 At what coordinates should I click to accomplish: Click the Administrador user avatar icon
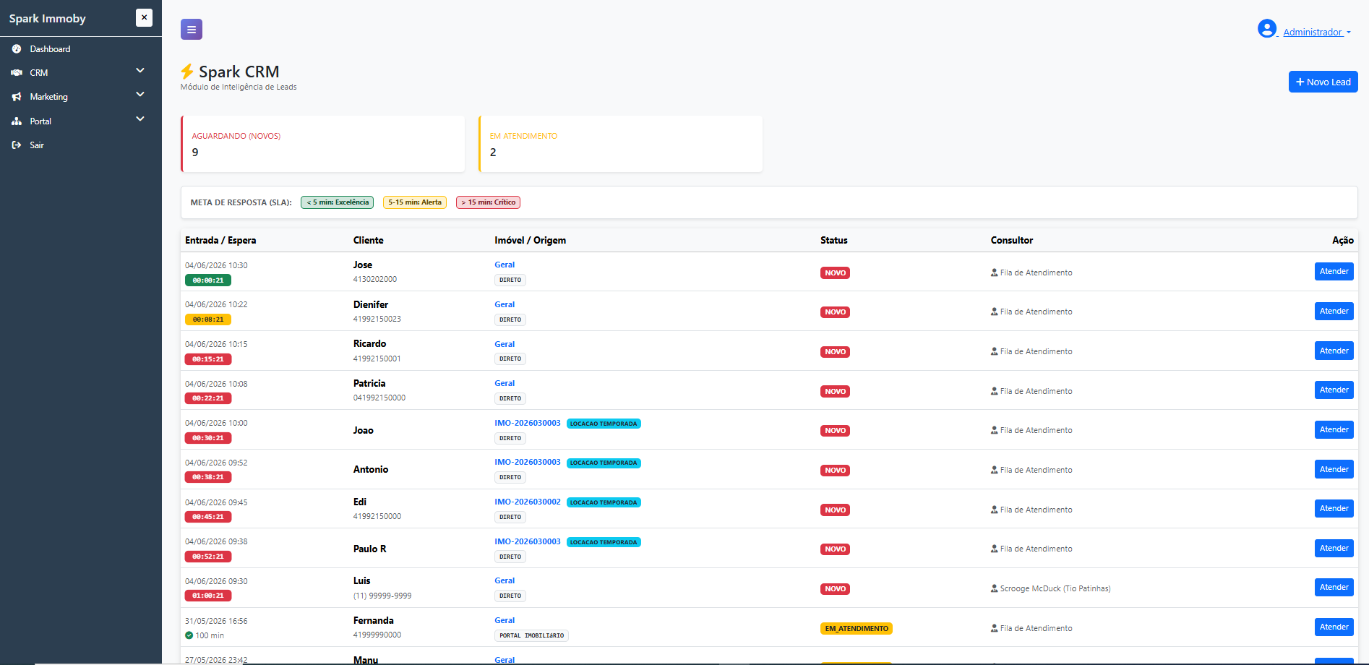coord(1267,28)
